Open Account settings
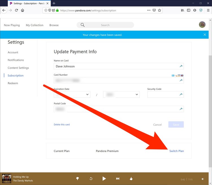This screenshot has height=185, width=212. (x=13, y=52)
